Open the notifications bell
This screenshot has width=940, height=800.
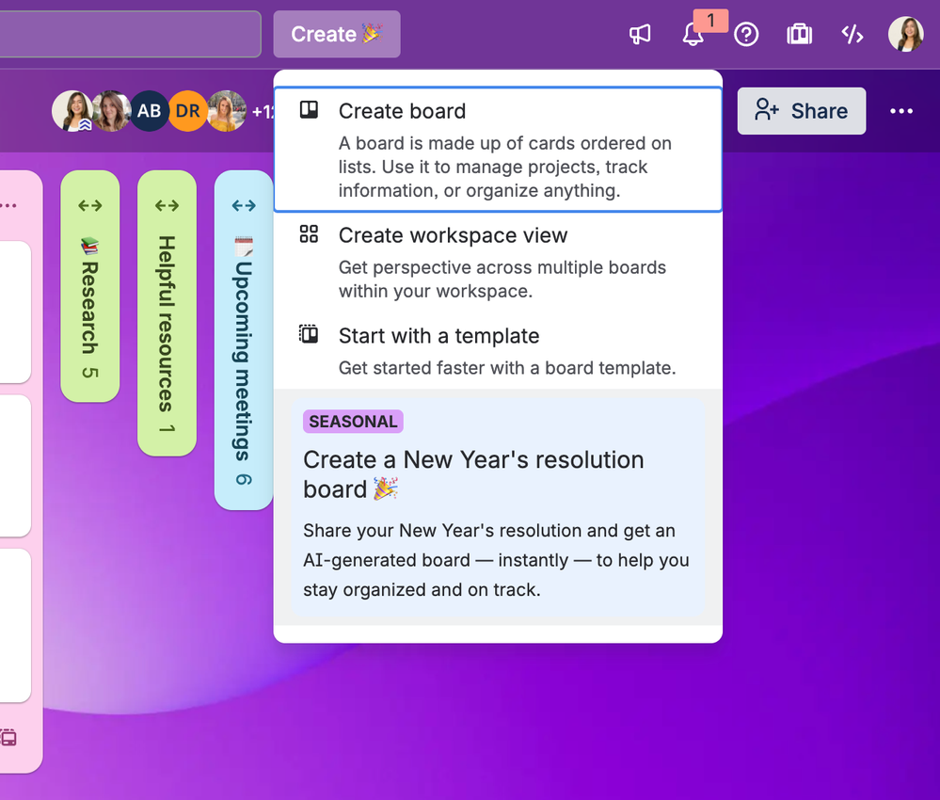click(693, 34)
